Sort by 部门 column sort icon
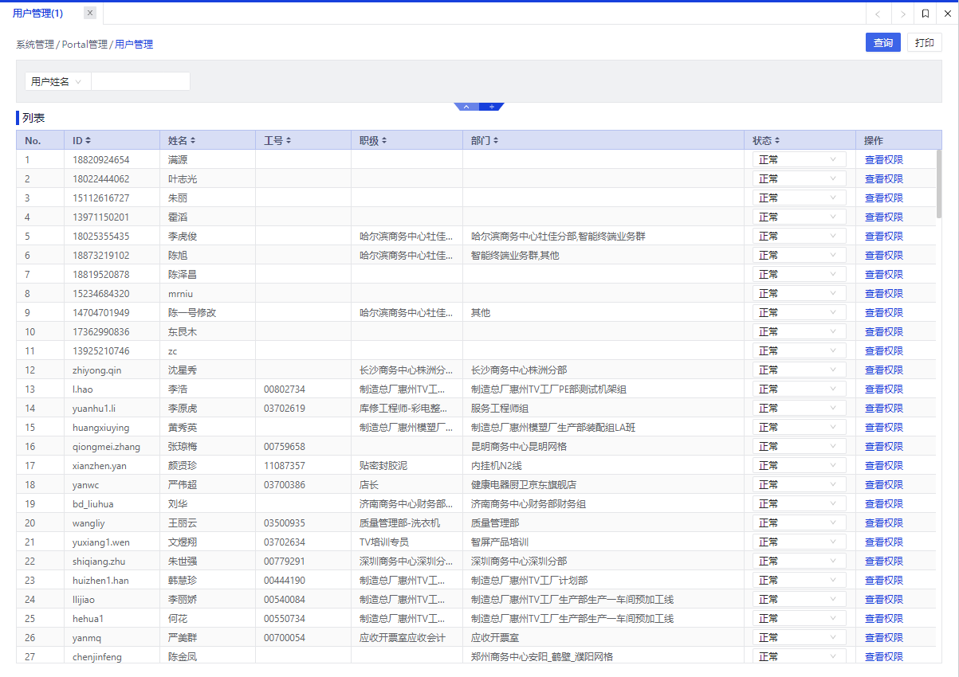 [496, 141]
